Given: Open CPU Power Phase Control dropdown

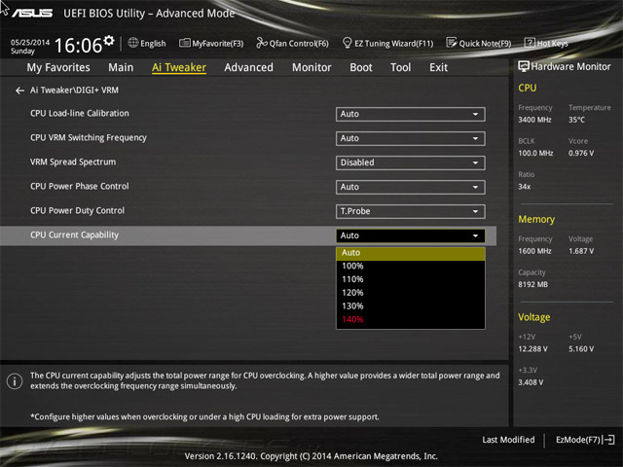Looking at the screenshot, I should [x=410, y=187].
